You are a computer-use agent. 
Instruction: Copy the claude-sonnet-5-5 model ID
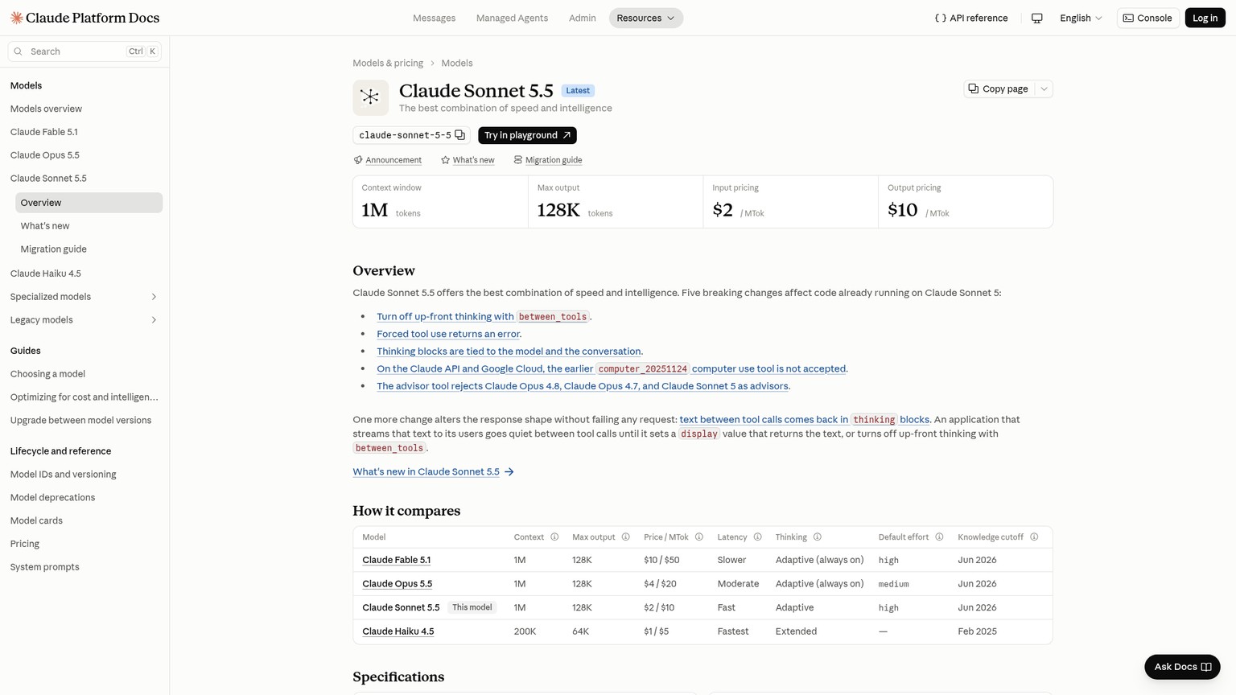click(x=460, y=135)
